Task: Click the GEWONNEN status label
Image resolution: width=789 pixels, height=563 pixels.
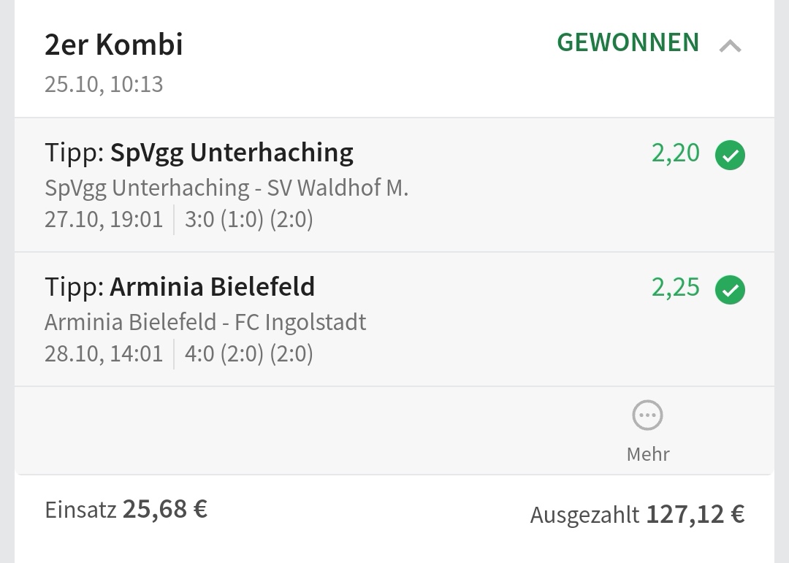Action: pyautogui.click(x=628, y=43)
